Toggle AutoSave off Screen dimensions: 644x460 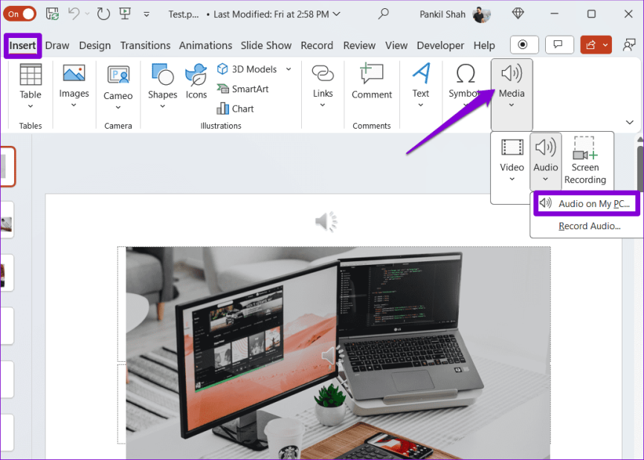20,13
